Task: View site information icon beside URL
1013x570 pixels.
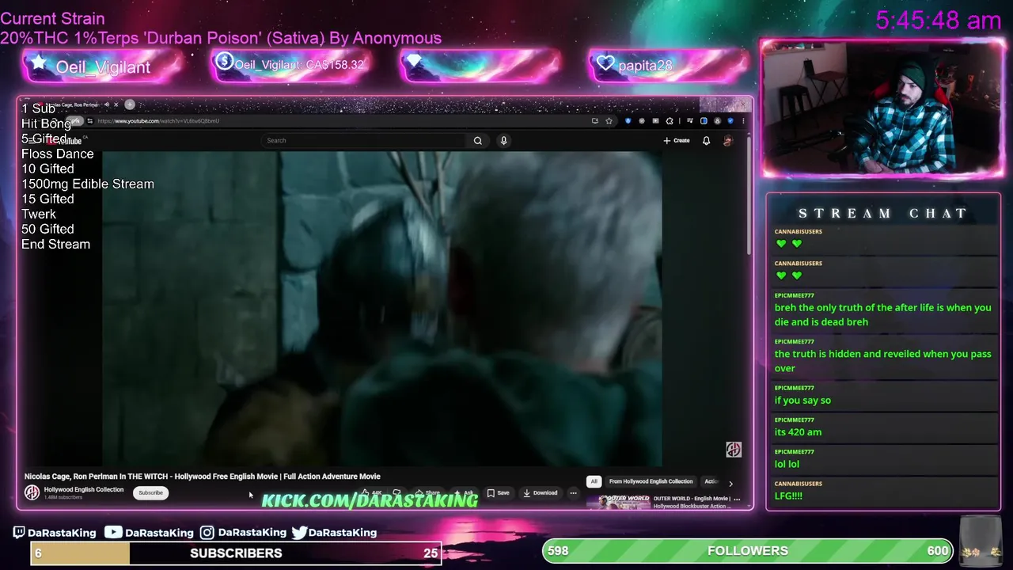Action: (x=89, y=121)
